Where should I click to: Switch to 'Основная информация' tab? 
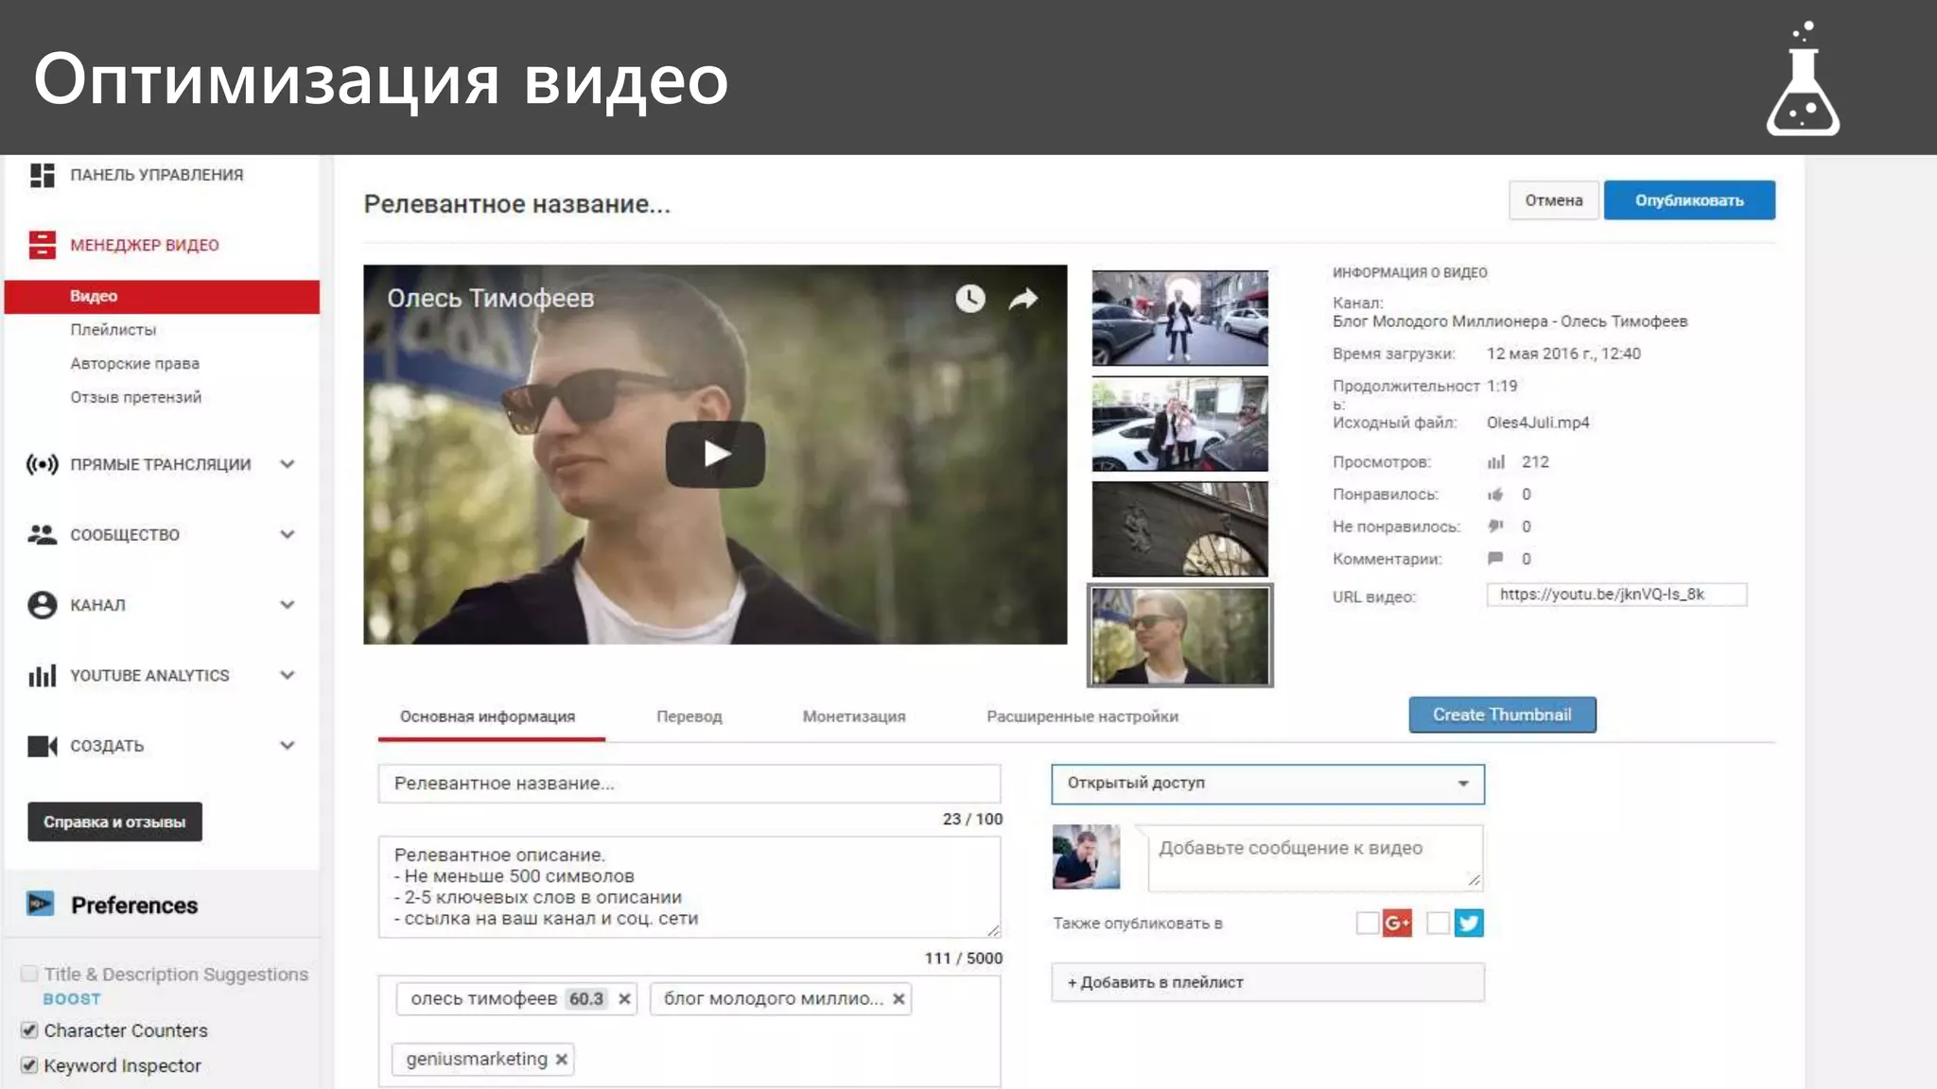(487, 717)
